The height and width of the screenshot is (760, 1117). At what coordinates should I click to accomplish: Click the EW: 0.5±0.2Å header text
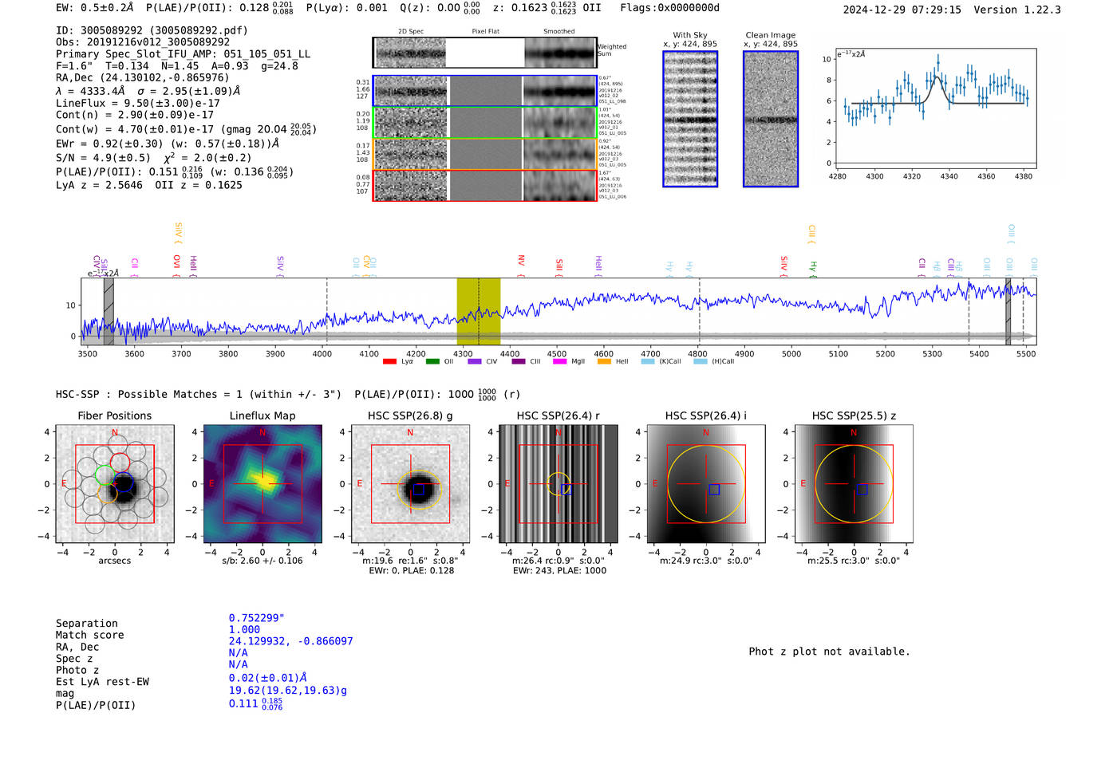[x=95, y=8]
